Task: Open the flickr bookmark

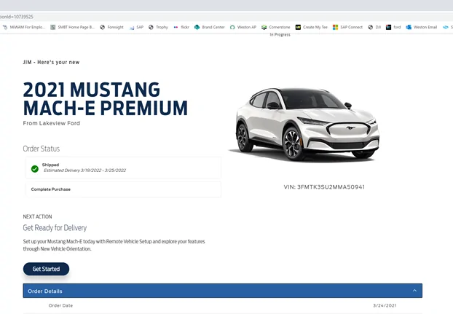Action: [x=181, y=27]
